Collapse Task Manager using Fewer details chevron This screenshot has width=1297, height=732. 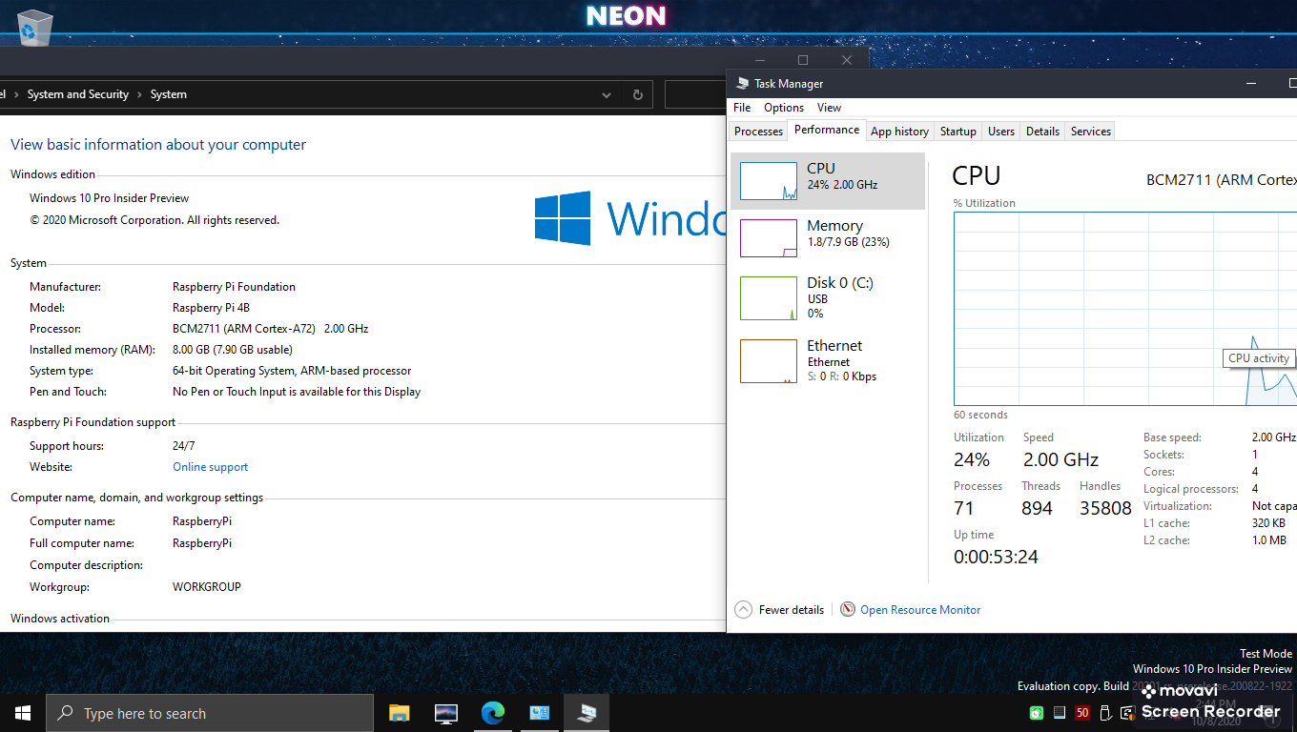point(744,610)
